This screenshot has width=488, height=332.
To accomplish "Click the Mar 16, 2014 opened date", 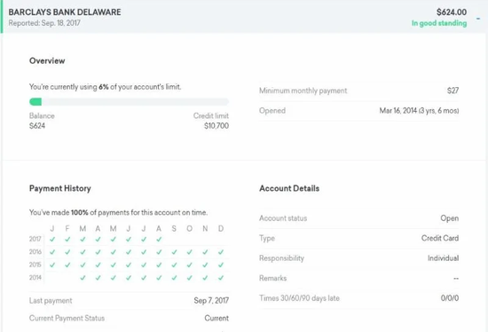I will tap(419, 111).
